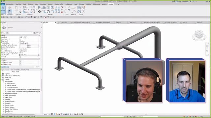This screenshot has width=211, height=118.
Task: Click the Cut geometry icon
Action: [24, 10]
